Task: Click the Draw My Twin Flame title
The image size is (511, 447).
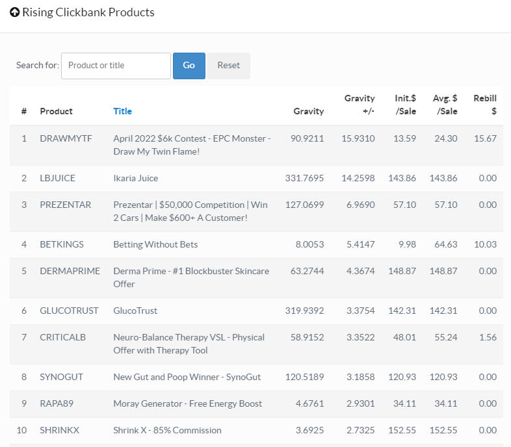Action: (192, 145)
